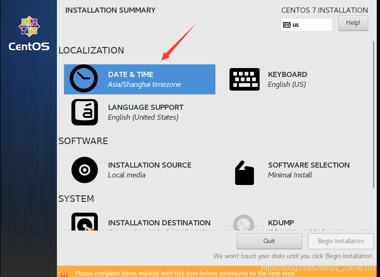The height and width of the screenshot is (277, 380).
Task: Open the Language Support icon
Action: tap(85, 112)
